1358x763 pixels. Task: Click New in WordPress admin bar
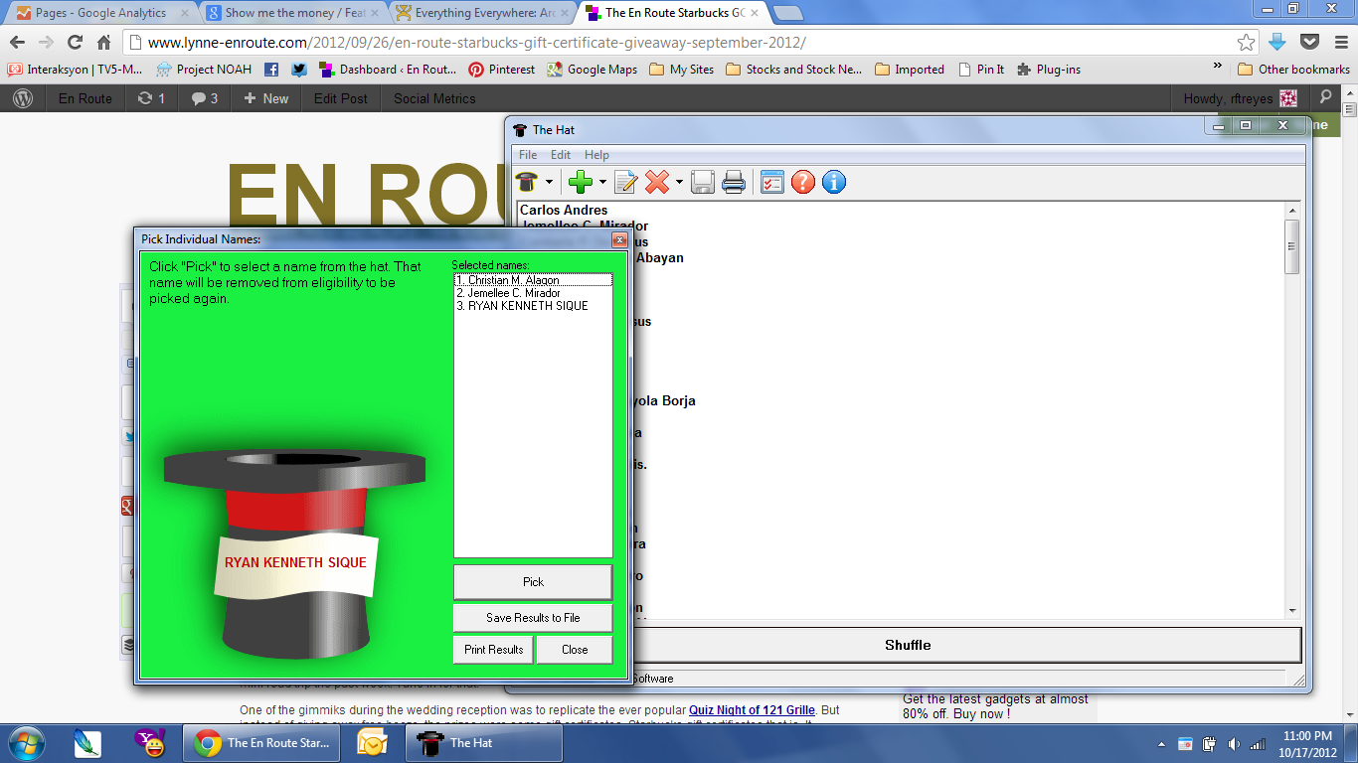click(265, 98)
